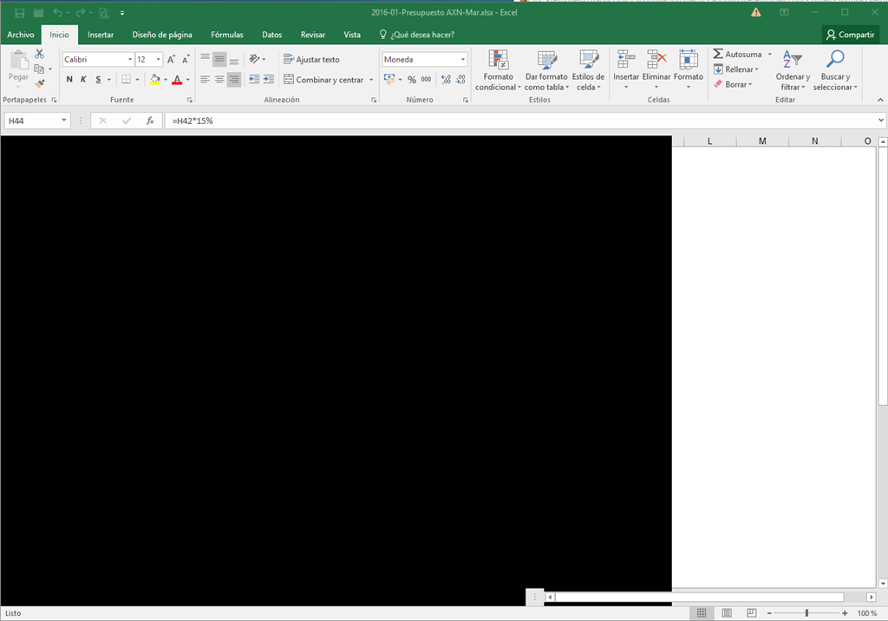The width and height of the screenshot is (888, 621).
Task: Align text to middle of cell
Action: pyautogui.click(x=219, y=59)
